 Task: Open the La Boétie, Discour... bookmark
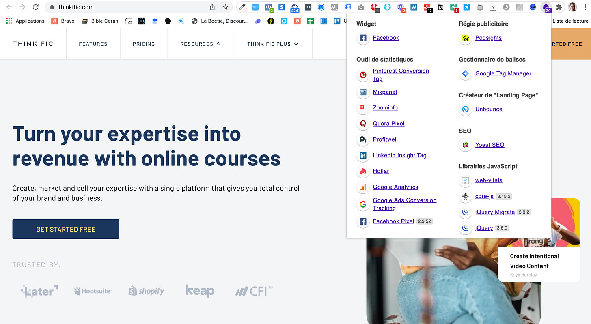tap(220, 21)
